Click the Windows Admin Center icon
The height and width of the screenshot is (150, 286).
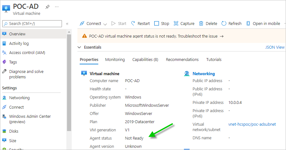point(4,116)
